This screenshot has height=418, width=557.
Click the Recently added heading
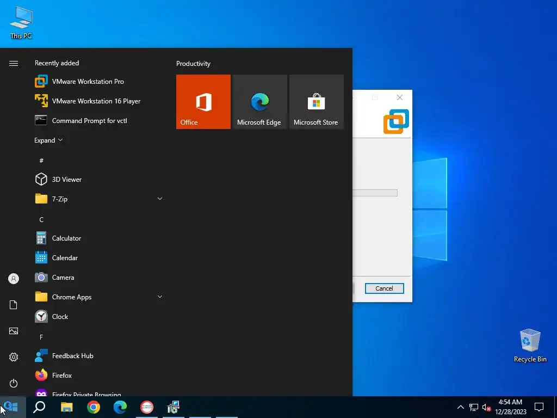coord(57,63)
